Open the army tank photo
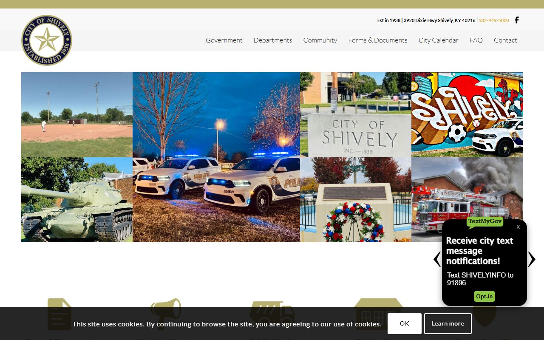This screenshot has height=340, width=544. coord(77,200)
